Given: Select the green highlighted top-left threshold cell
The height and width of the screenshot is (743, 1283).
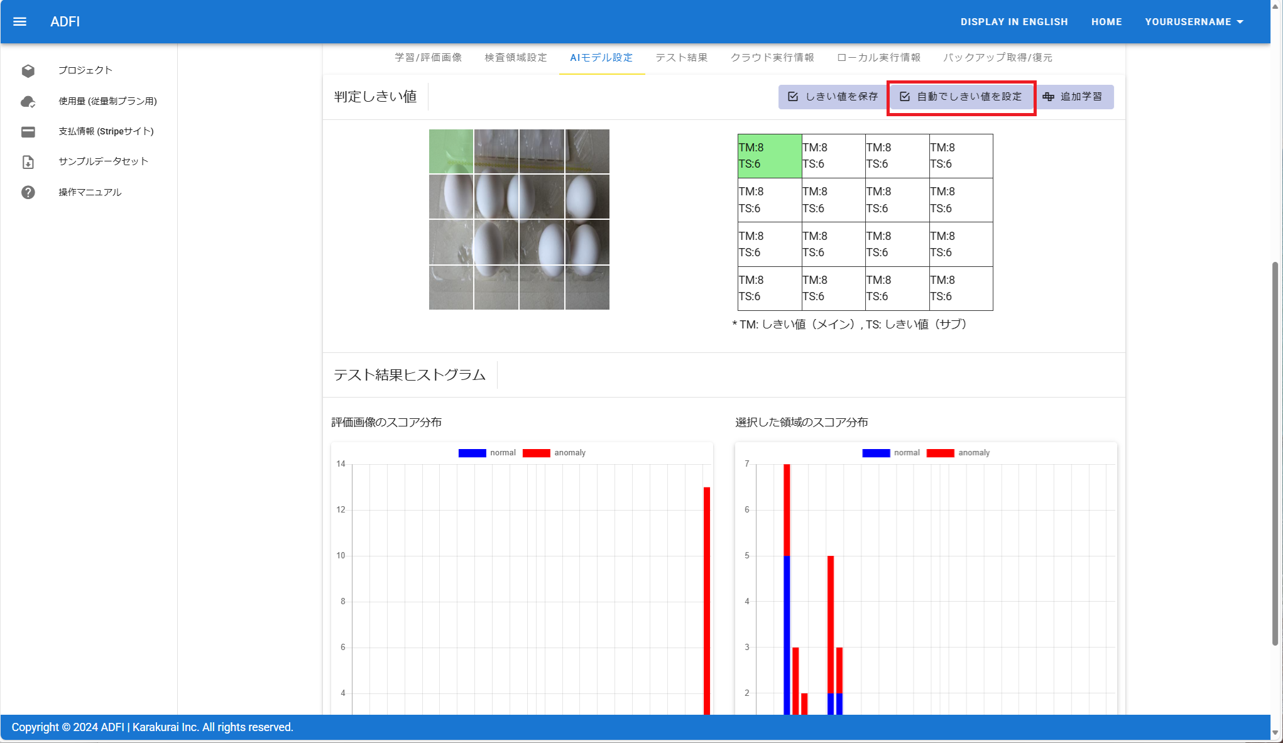Looking at the screenshot, I should coord(769,156).
